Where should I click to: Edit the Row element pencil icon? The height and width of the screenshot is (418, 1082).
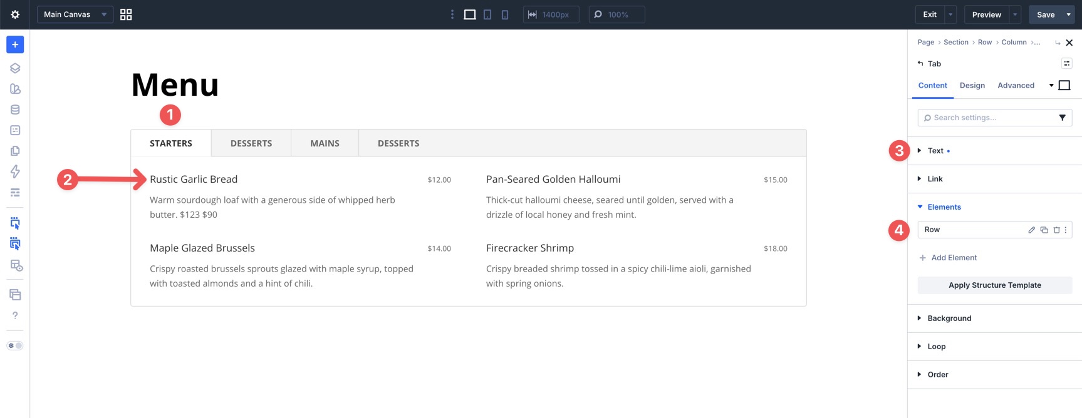pyautogui.click(x=1031, y=230)
